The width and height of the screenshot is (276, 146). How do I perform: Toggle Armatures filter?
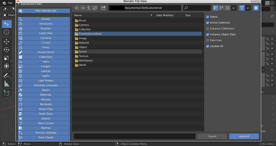click(x=44, y=24)
